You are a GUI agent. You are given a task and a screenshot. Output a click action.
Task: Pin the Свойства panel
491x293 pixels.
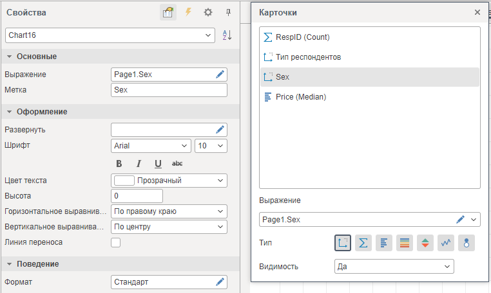227,12
